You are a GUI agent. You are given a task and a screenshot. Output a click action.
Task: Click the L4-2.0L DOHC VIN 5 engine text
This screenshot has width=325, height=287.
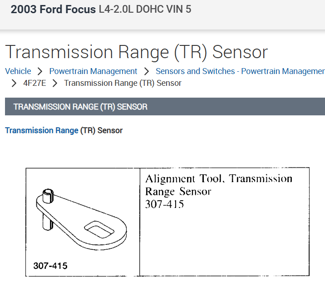[x=144, y=10]
